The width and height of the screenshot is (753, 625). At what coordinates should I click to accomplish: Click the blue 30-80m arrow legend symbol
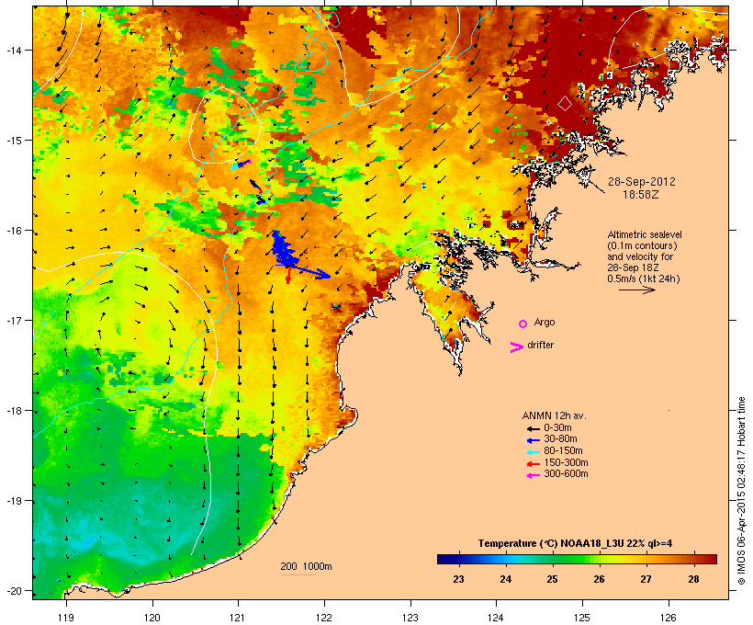(x=534, y=440)
